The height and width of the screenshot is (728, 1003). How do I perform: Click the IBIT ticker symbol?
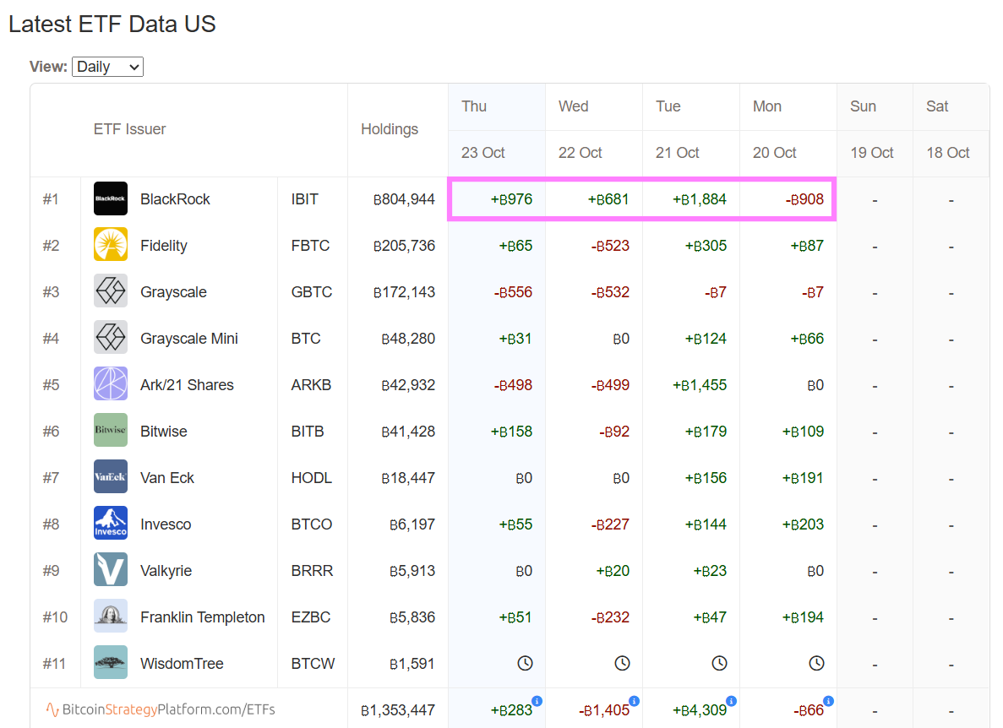click(x=305, y=199)
